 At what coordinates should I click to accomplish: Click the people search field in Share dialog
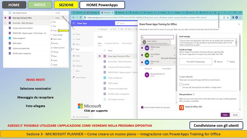point(157,37)
